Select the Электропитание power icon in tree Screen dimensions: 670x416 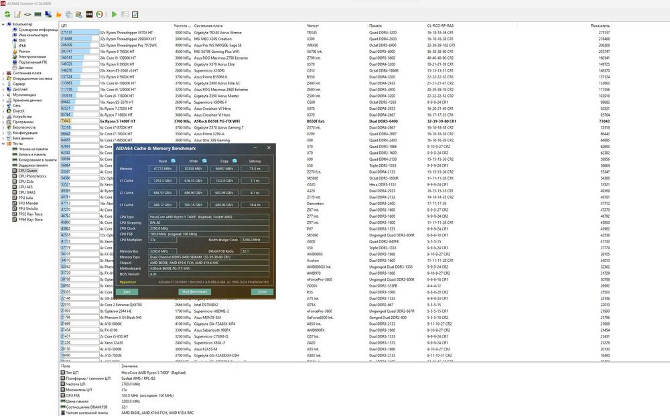(15, 57)
